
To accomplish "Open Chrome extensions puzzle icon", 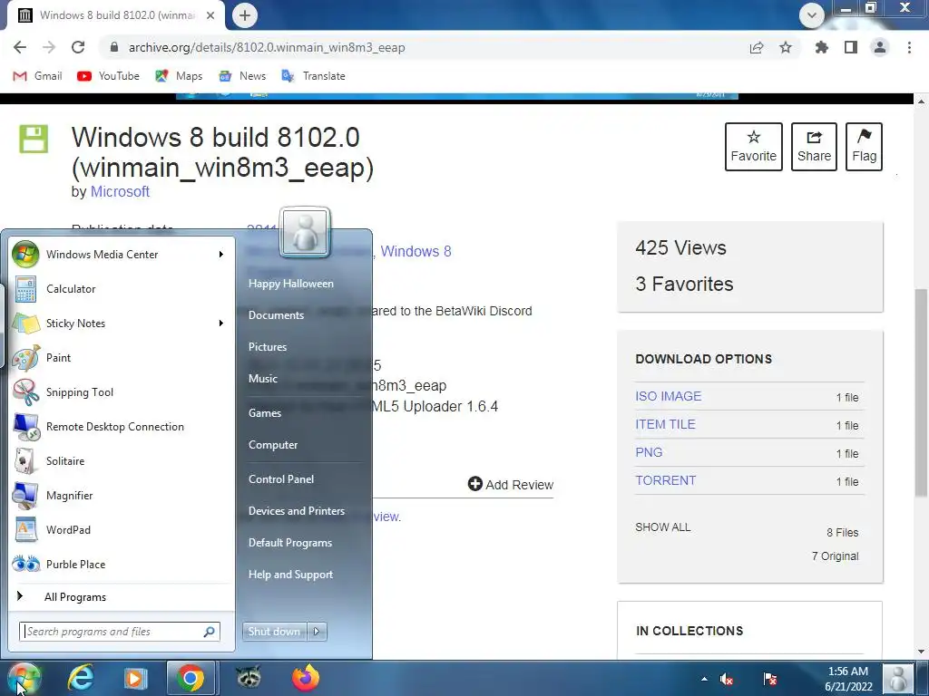I will [821, 47].
